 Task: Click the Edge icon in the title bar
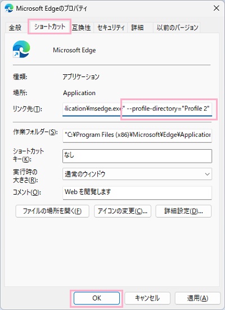point(9,8)
